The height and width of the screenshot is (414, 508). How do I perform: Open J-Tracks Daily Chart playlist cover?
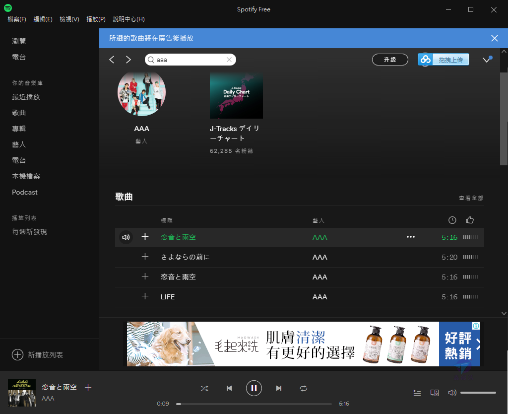pyautogui.click(x=236, y=95)
